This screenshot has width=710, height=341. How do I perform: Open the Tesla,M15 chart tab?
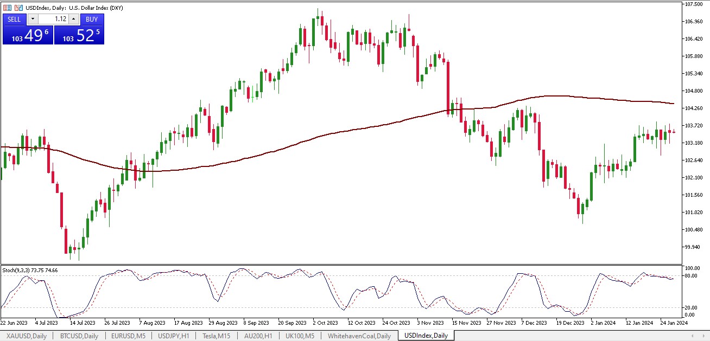(x=217, y=336)
